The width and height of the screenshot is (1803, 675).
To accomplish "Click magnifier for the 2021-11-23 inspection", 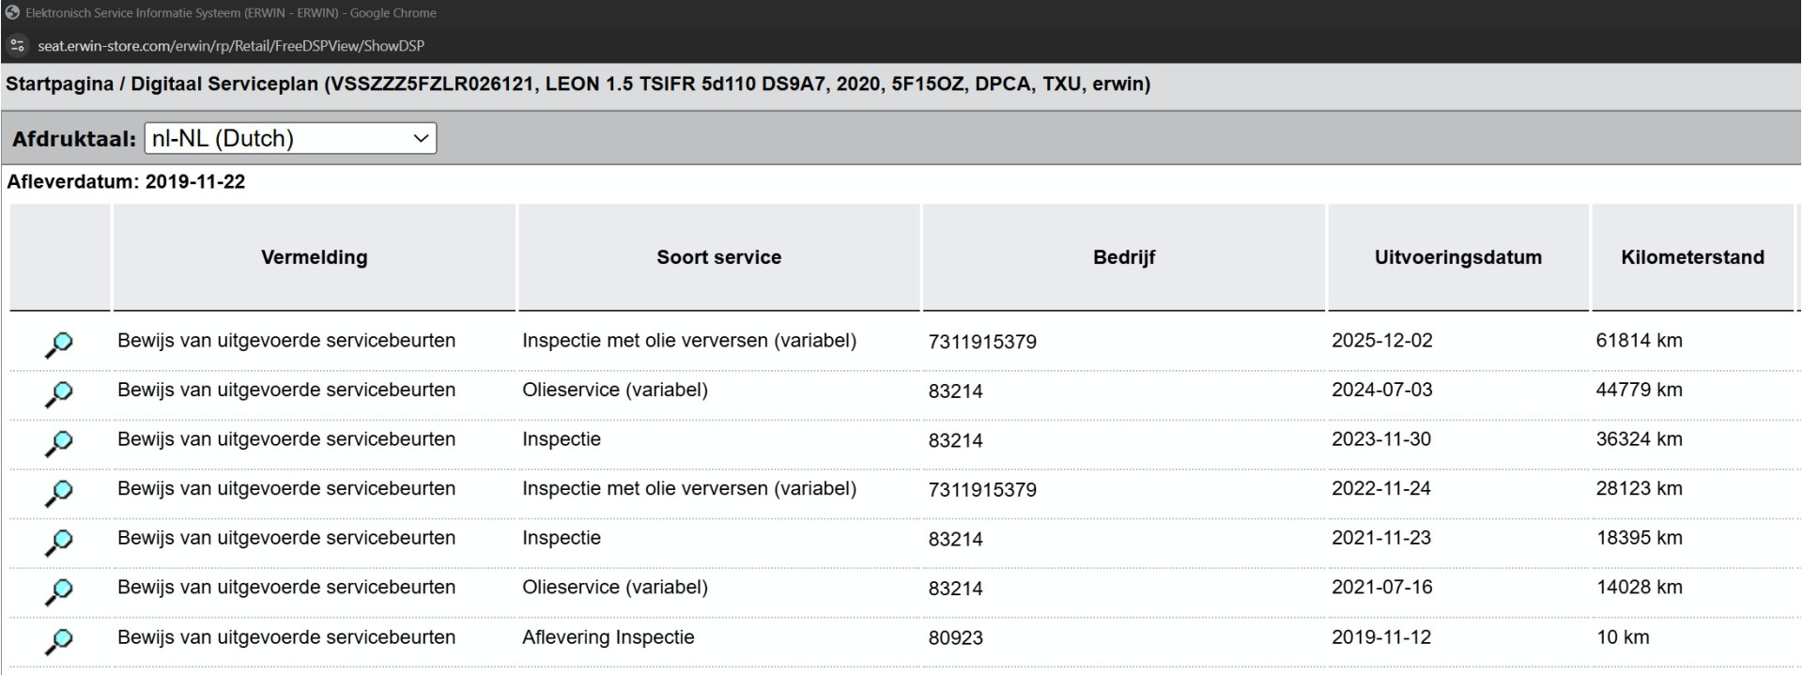I will point(58,542).
